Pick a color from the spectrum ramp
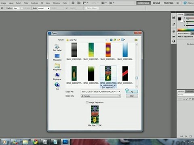The image size is (194, 145). 186,30
